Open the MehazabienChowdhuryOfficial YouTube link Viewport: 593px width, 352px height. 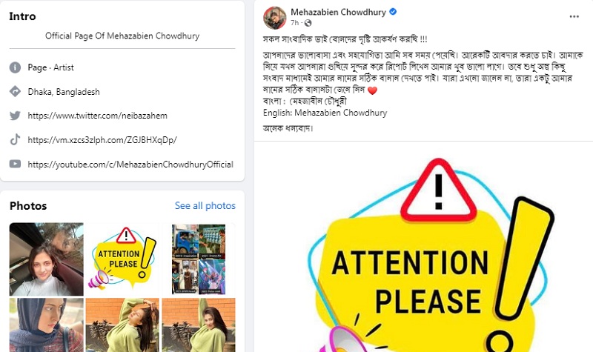click(130, 165)
